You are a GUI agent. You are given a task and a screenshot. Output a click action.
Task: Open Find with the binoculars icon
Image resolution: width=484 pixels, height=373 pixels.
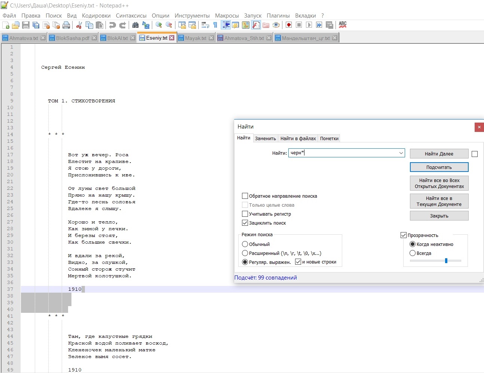pos(135,25)
